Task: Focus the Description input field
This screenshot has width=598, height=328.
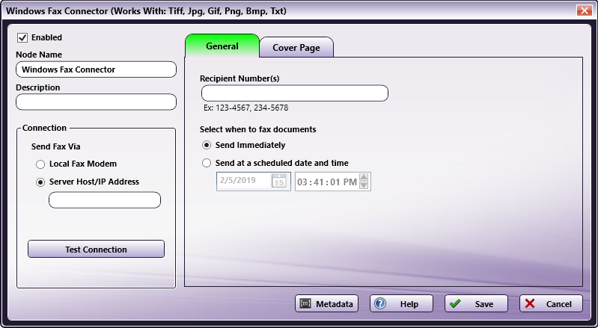Action: 96,102
